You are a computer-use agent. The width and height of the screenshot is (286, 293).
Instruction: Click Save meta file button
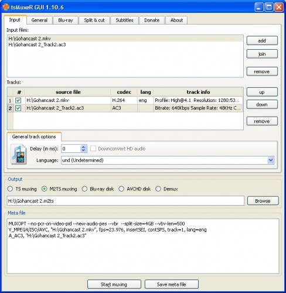click(x=172, y=284)
